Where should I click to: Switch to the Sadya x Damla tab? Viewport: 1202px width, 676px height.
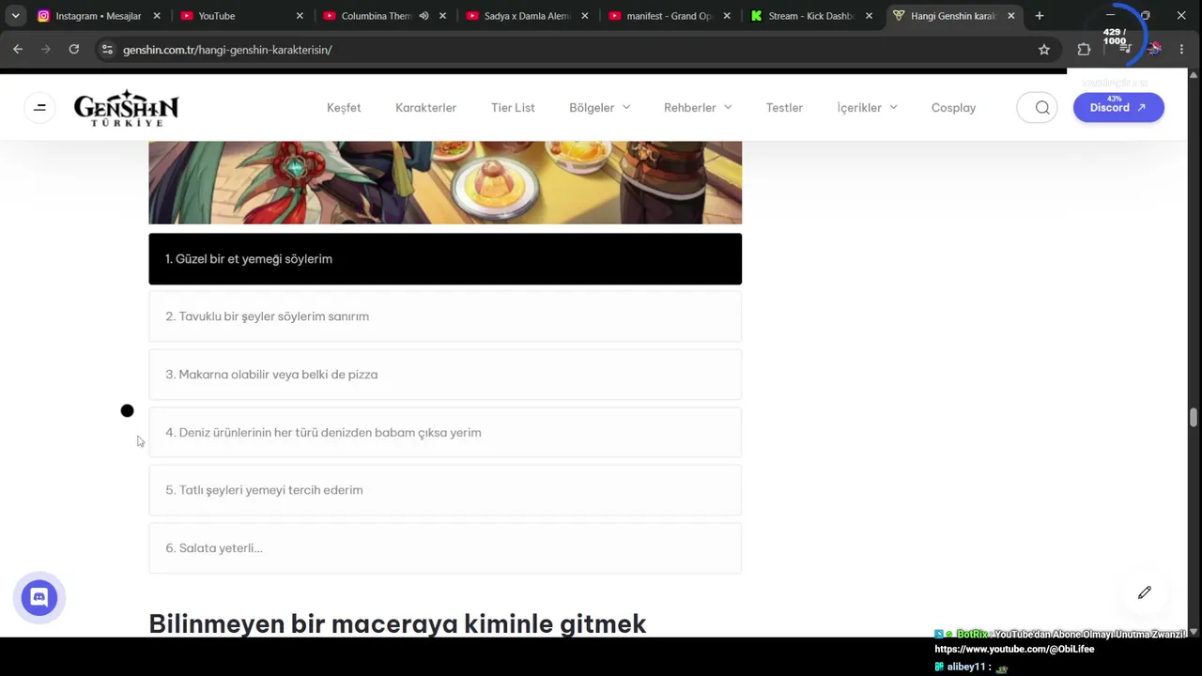528,16
